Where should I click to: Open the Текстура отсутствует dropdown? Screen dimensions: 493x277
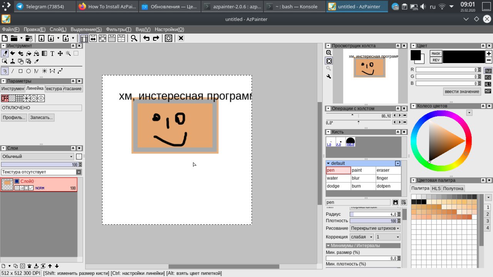tap(41, 172)
